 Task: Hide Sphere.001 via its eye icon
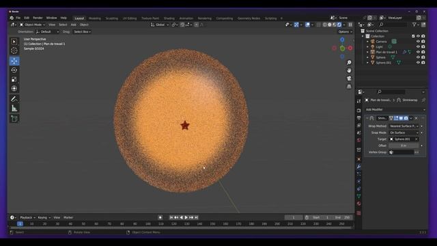[418, 62]
